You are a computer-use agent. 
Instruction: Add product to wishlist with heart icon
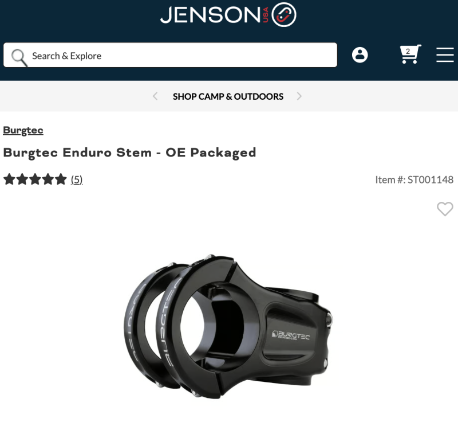tap(445, 209)
